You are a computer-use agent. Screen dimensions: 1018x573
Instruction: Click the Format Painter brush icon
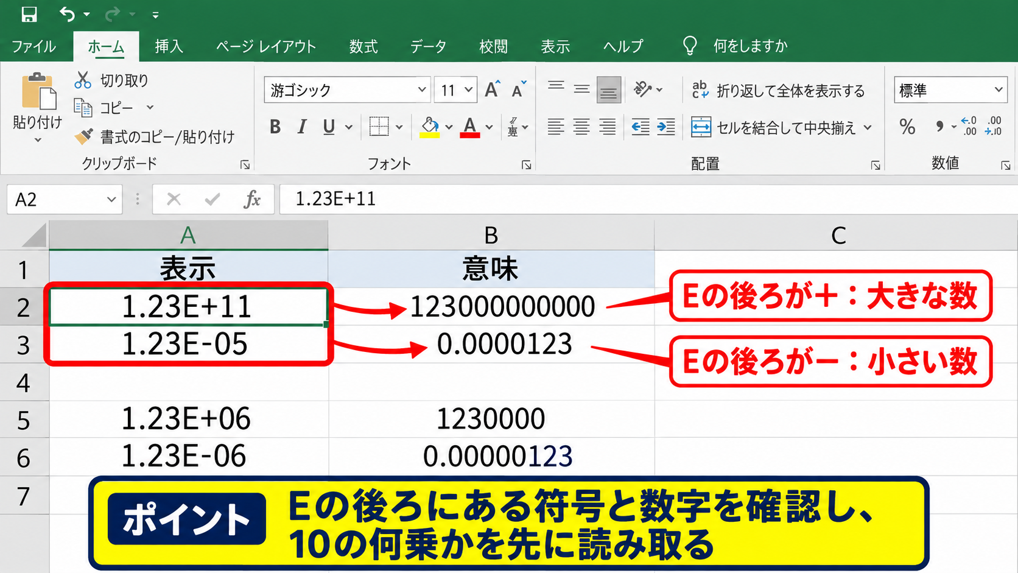click(x=83, y=136)
